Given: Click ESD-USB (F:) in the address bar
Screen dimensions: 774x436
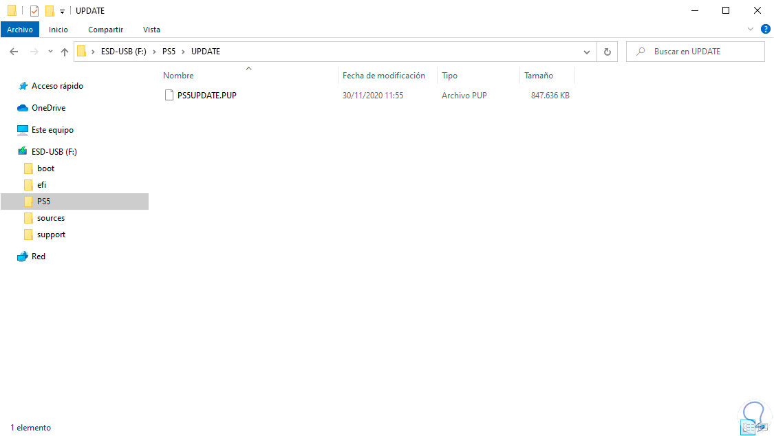Looking at the screenshot, I should click(x=123, y=52).
